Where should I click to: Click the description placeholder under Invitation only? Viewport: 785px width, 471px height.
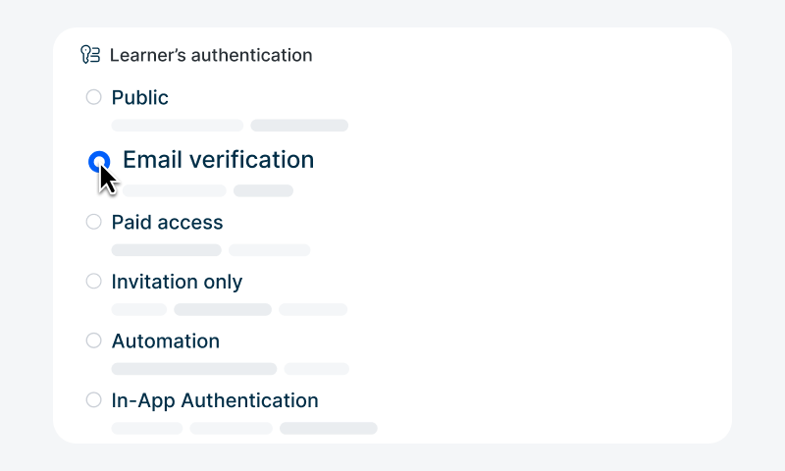(x=229, y=309)
